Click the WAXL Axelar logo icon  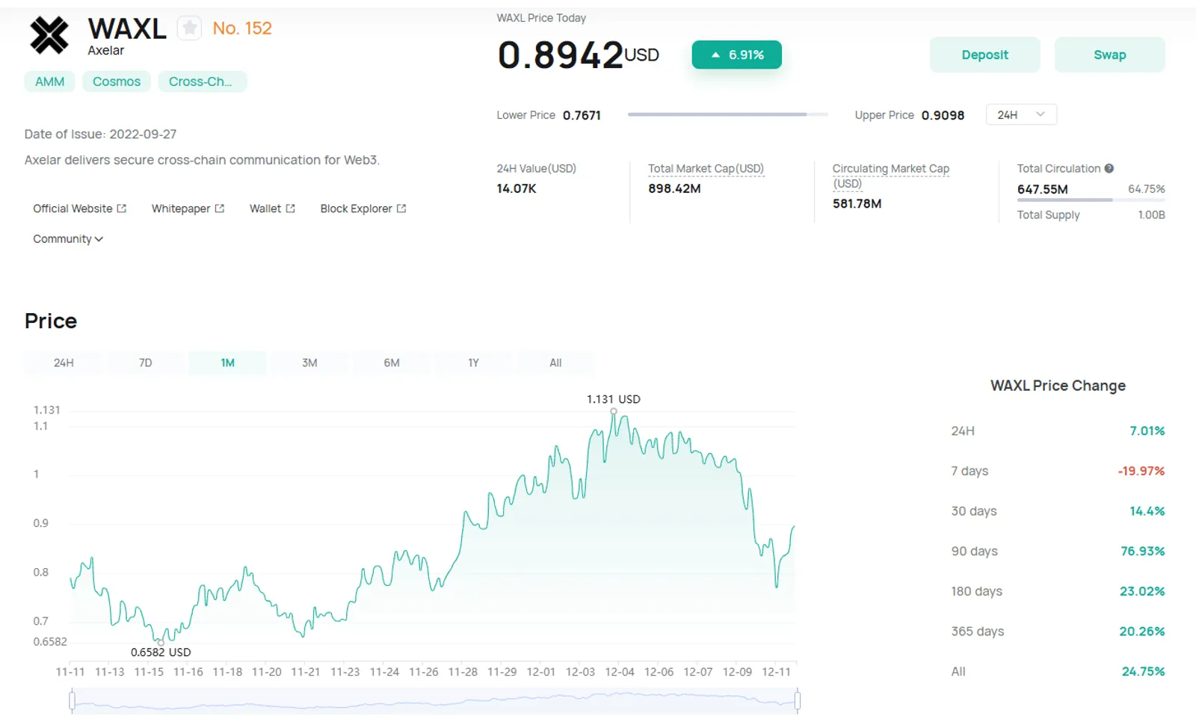point(49,35)
